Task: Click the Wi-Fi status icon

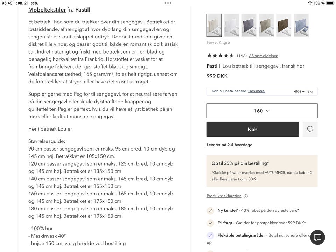Action: pos(311,3)
